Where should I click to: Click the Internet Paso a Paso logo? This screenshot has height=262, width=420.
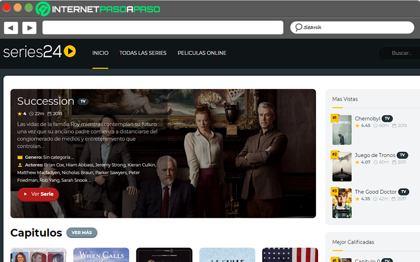[x=98, y=9]
